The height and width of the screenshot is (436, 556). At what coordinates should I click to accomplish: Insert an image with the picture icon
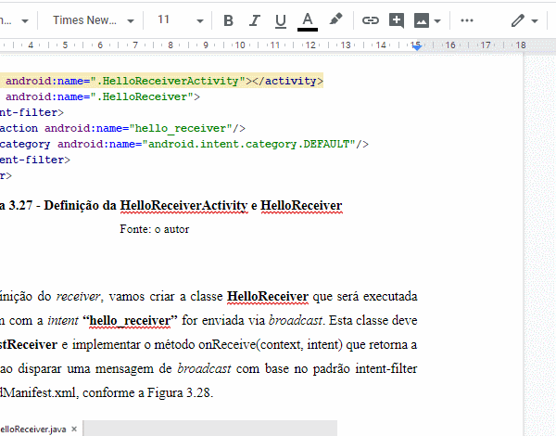tap(422, 20)
